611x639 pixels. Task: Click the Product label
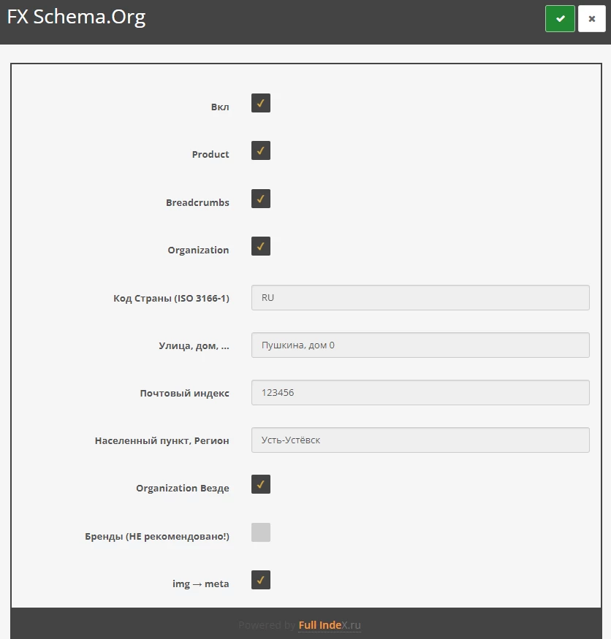point(210,154)
